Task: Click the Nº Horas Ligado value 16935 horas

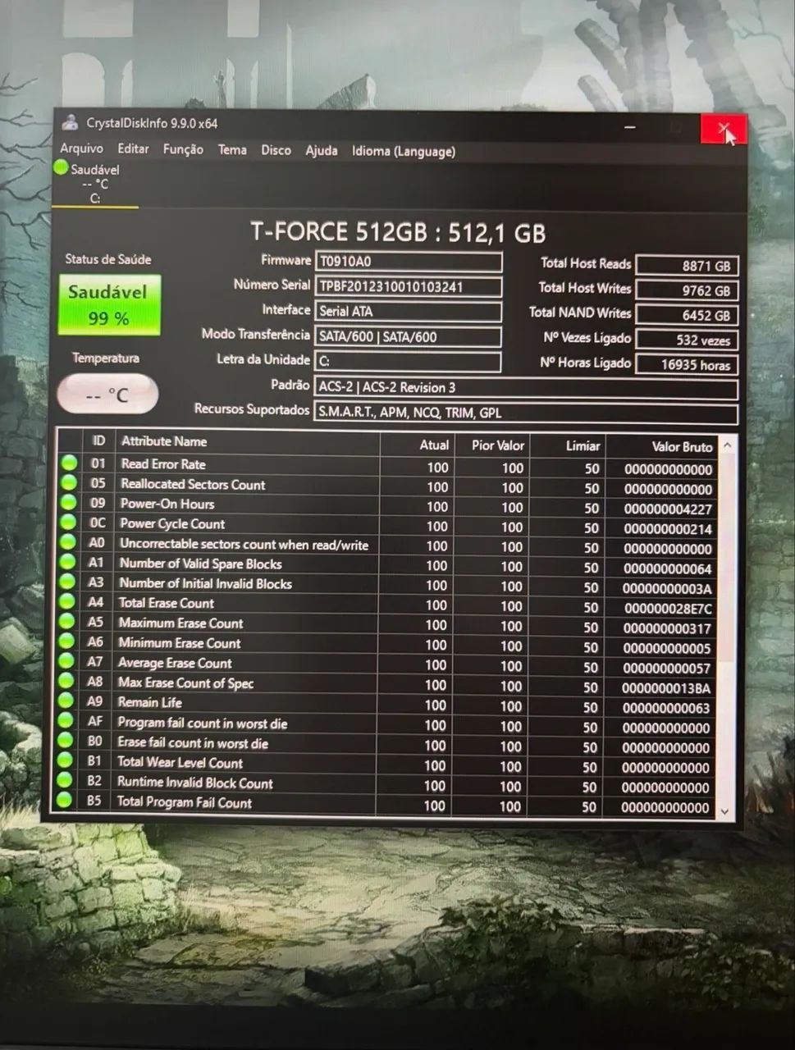Action: tap(688, 365)
